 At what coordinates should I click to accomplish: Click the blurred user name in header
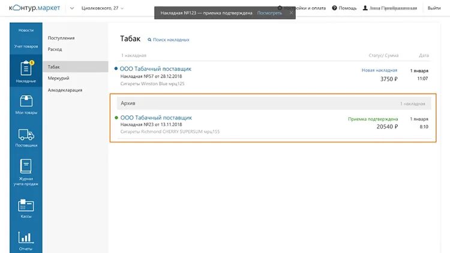(x=393, y=8)
